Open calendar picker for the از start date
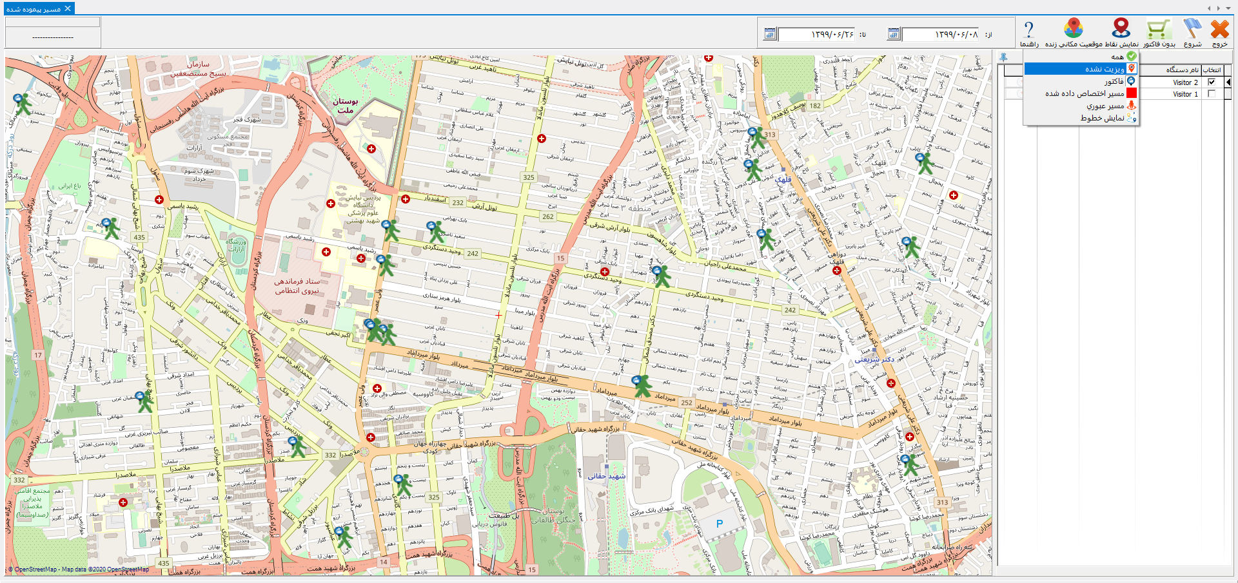 (894, 34)
